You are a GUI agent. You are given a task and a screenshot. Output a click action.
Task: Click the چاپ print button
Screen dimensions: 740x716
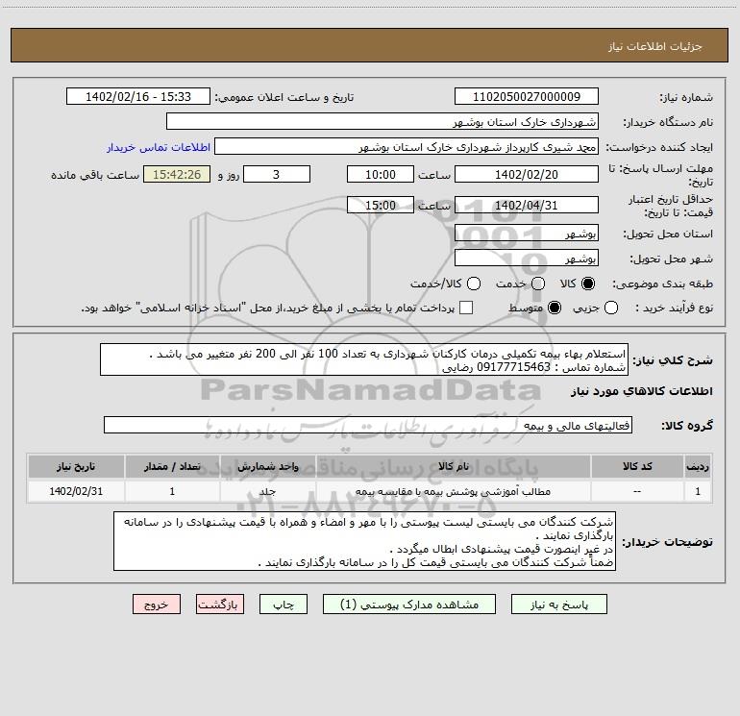pos(284,605)
